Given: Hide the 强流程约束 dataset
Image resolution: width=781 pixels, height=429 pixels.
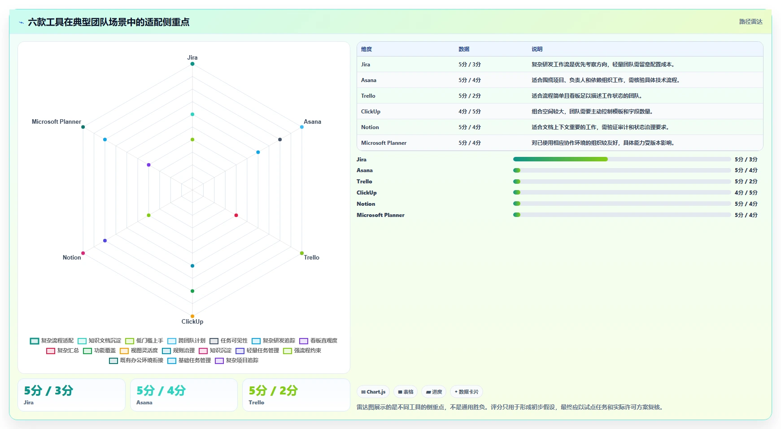Looking at the screenshot, I should [x=302, y=351].
